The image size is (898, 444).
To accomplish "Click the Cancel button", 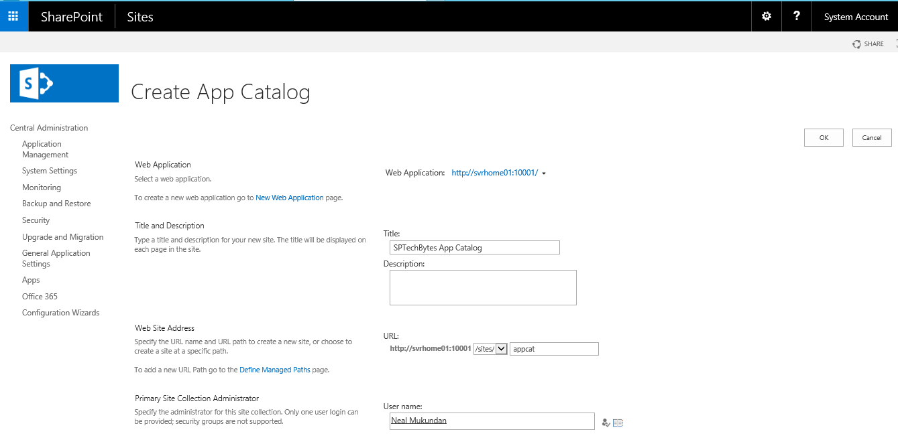I will tap(872, 137).
